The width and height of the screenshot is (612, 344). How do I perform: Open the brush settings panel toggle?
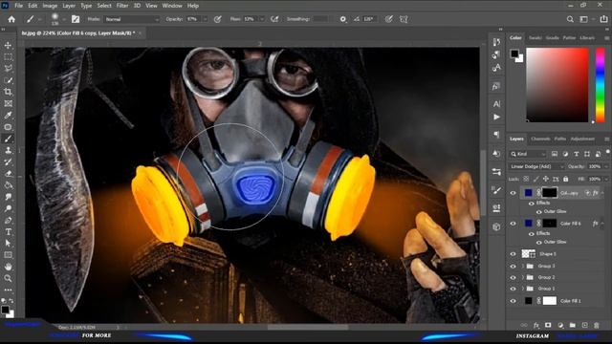click(76, 19)
